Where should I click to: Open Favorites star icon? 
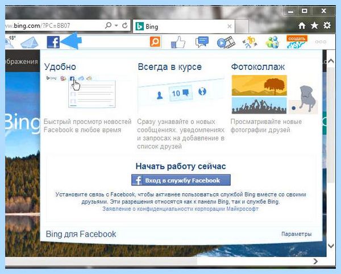(314, 26)
